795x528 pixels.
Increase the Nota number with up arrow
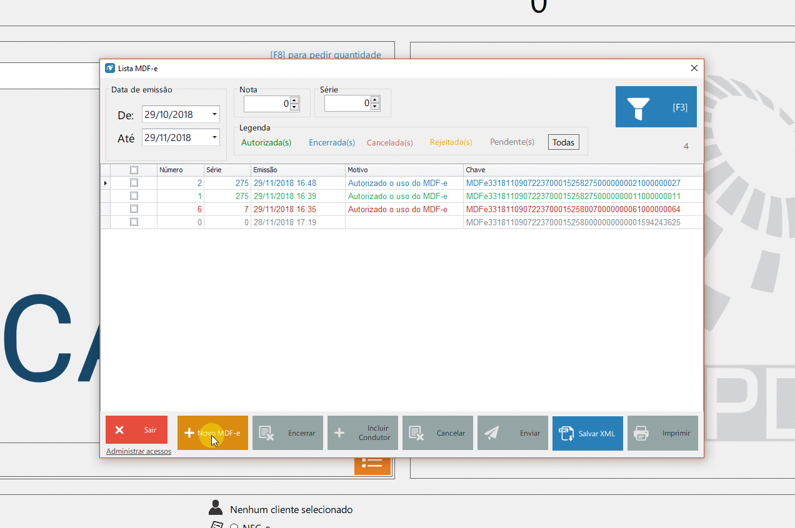coord(294,100)
